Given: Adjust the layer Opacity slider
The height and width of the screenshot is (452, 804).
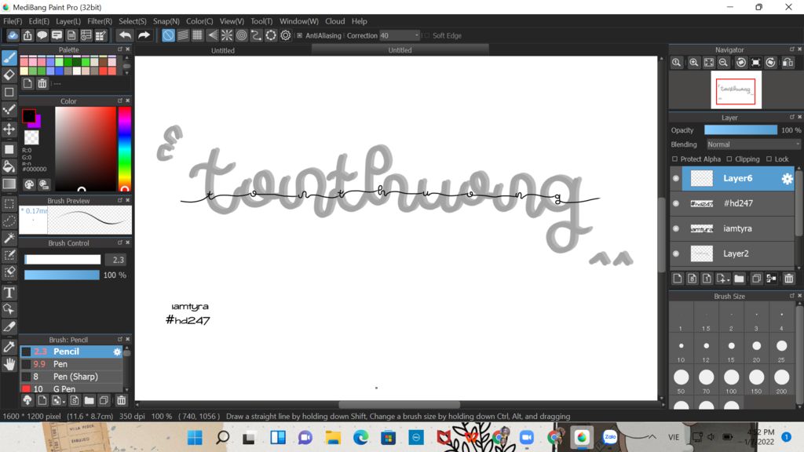Looking at the screenshot, I should point(740,130).
